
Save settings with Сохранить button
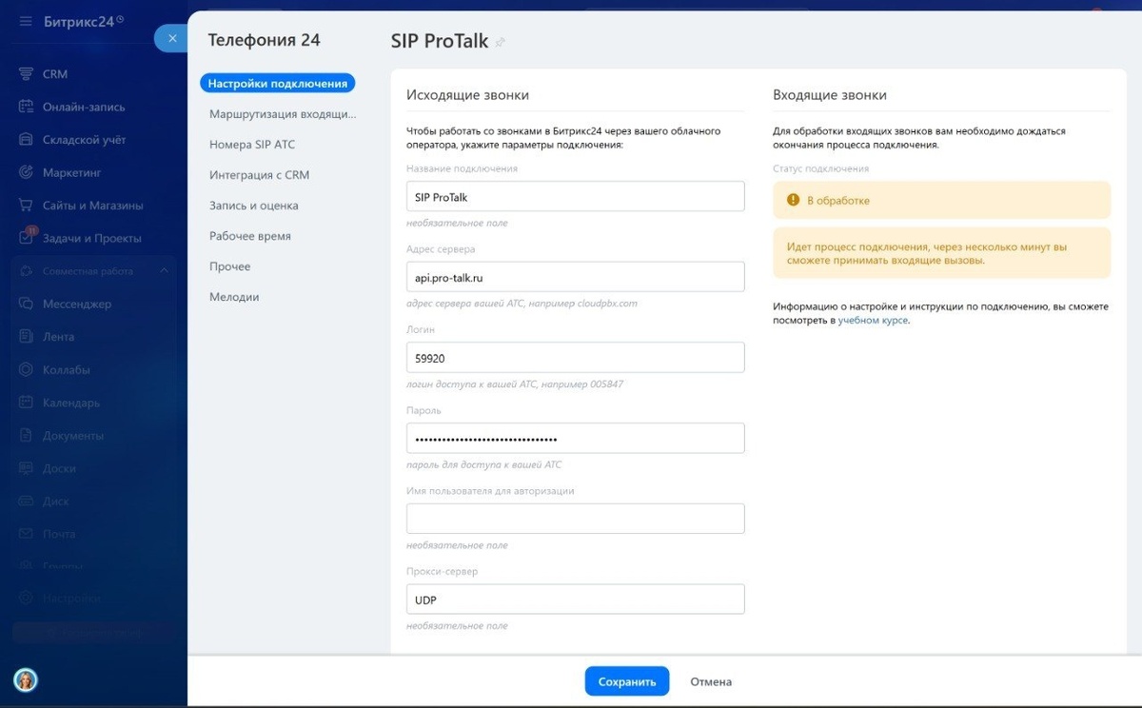click(627, 681)
